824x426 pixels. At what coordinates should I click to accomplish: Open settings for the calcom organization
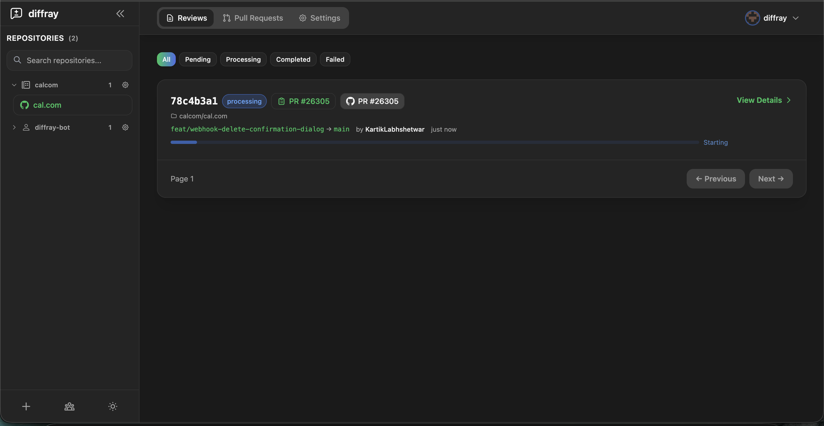tap(125, 85)
